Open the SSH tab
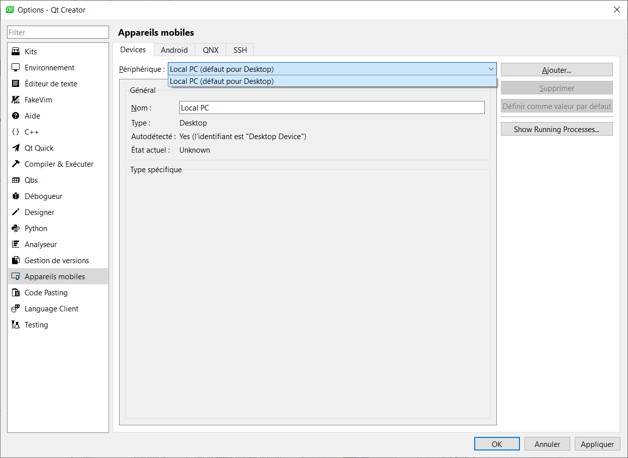The width and height of the screenshot is (628, 458). click(240, 50)
